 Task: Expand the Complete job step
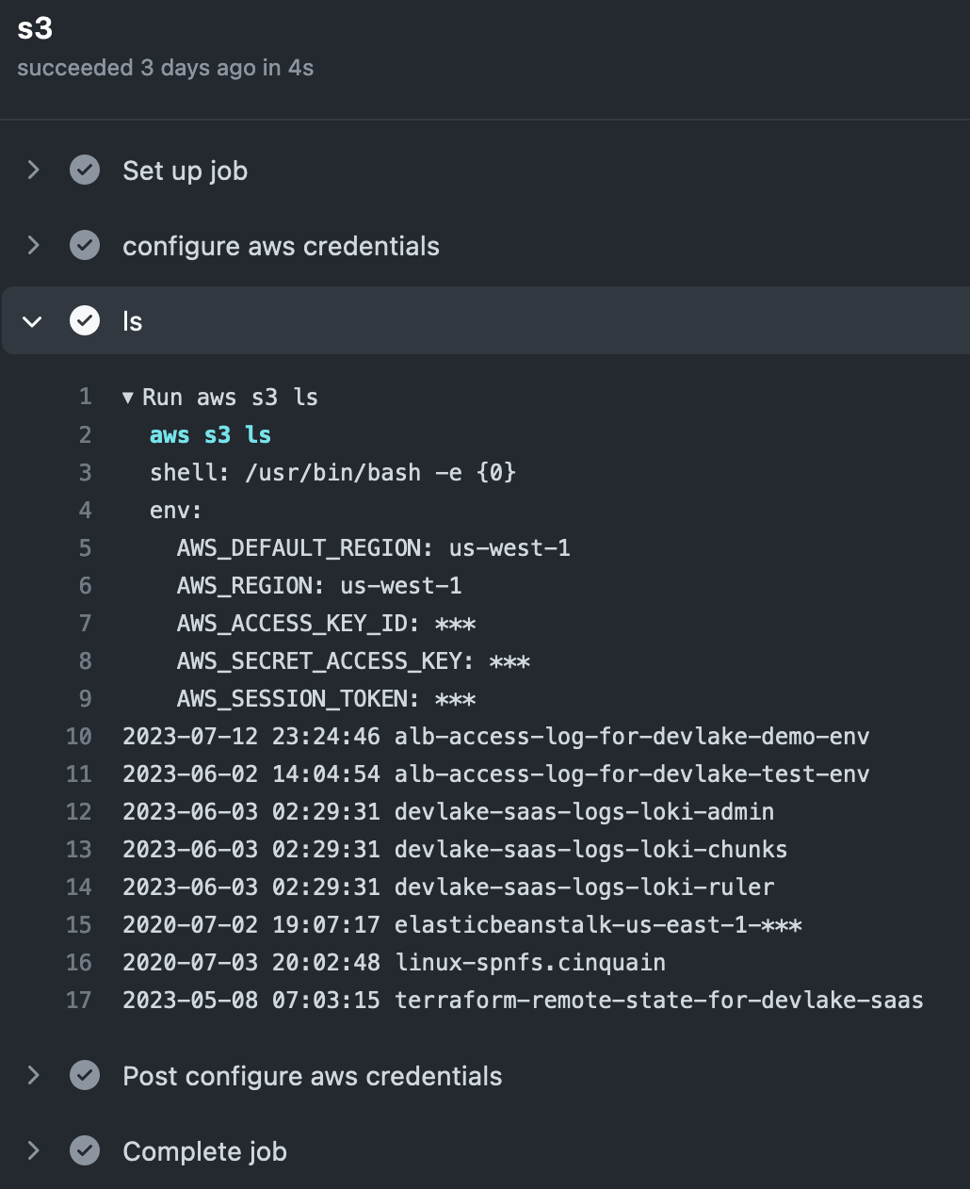pyautogui.click(x=33, y=1150)
